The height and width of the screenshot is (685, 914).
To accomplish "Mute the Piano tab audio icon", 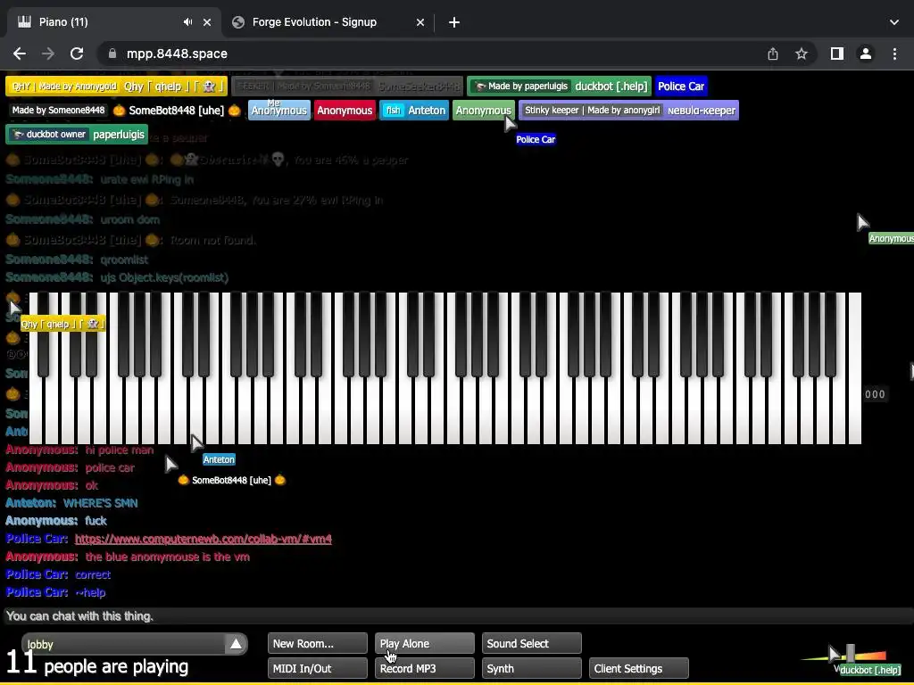I will point(187,22).
